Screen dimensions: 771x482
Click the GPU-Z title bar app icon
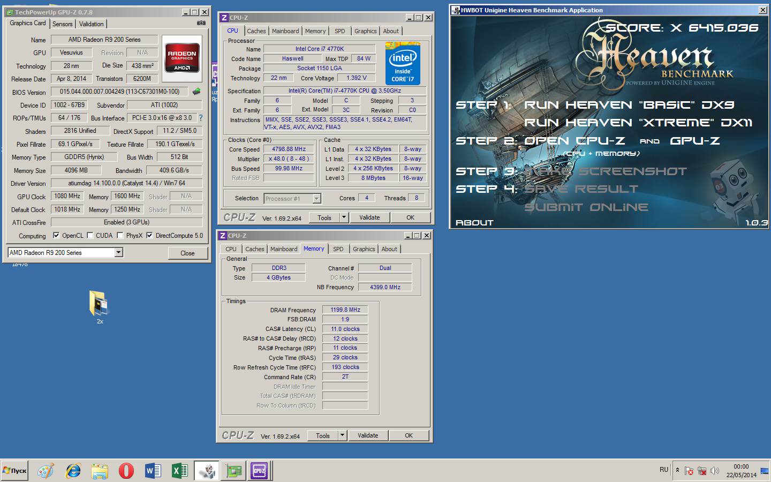point(10,12)
